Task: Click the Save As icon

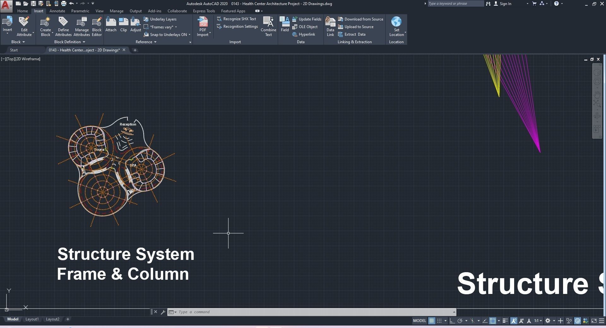Action: pyautogui.click(x=41, y=4)
